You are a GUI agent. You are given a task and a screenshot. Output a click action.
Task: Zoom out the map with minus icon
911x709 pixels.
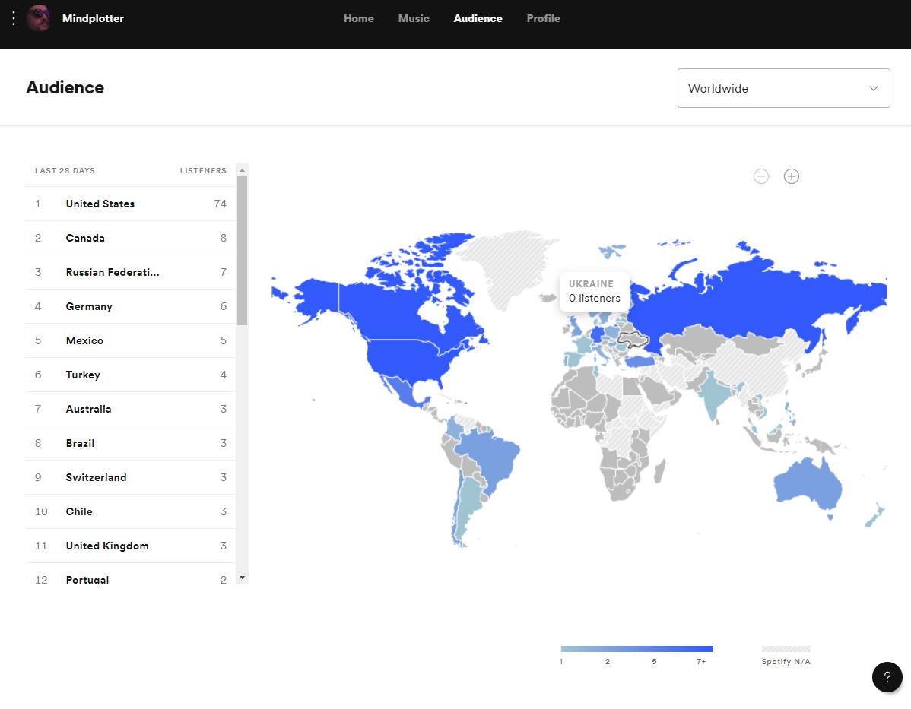tap(761, 176)
